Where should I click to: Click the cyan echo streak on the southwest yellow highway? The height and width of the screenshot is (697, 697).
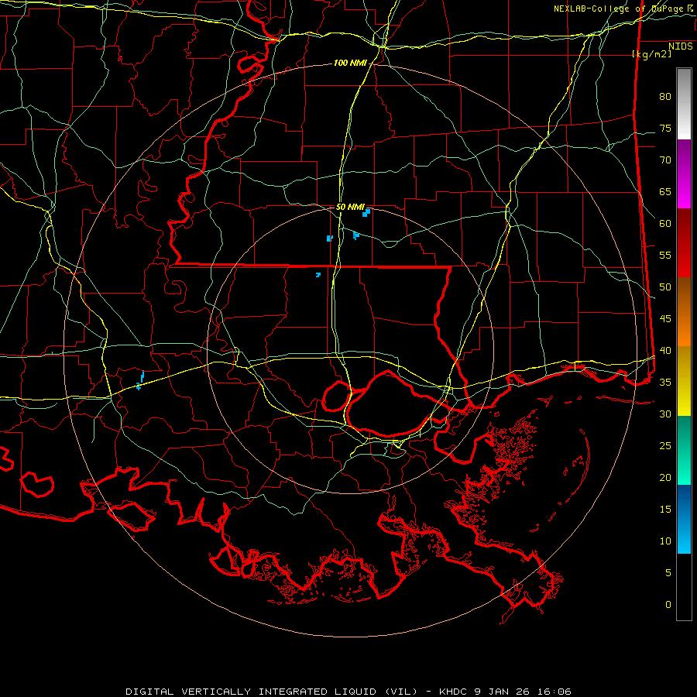(x=140, y=381)
